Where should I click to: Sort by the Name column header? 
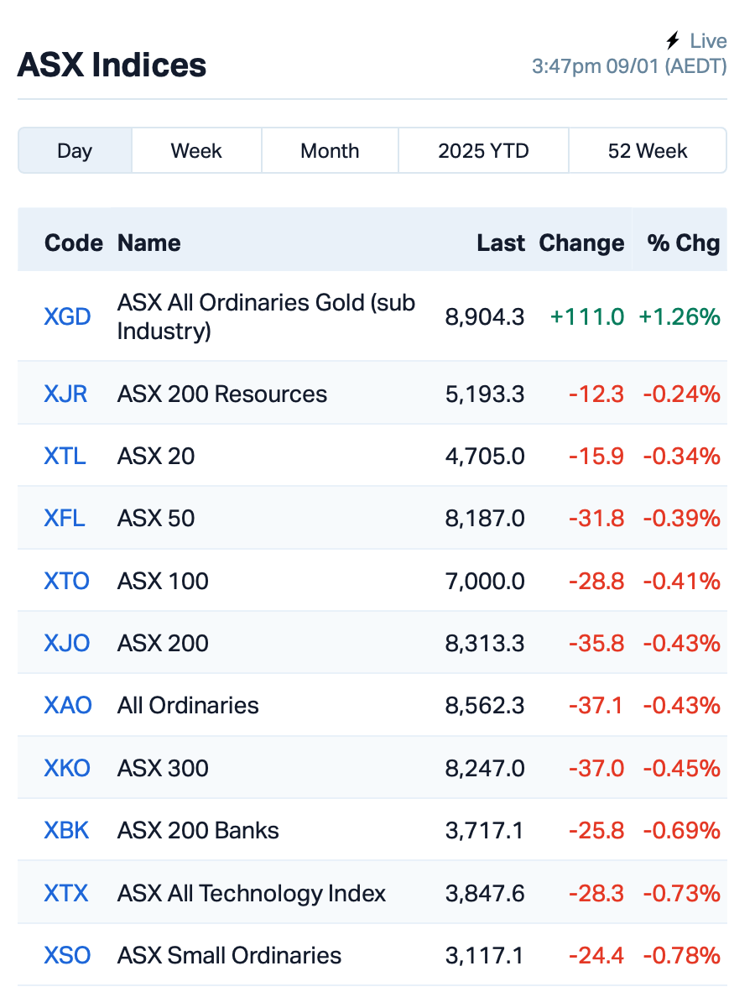pos(149,243)
